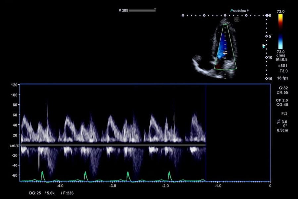Click the Precision+ label
This screenshot has width=298, height=199.
pos(239,11)
